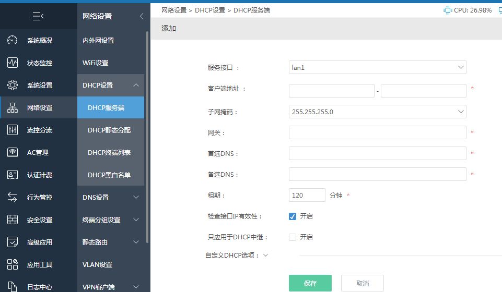Screen dimensions: 502x292
Task: Enable 只应用于DHCP中继 checkbox
Action: (x=293, y=237)
